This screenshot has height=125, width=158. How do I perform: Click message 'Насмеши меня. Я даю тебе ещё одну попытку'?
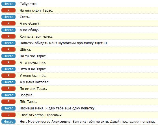click(x=58, y=108)
